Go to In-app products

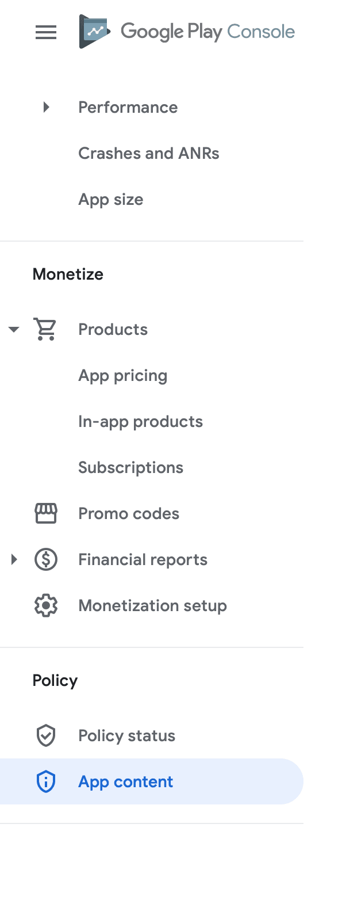[x=141, y=421]
